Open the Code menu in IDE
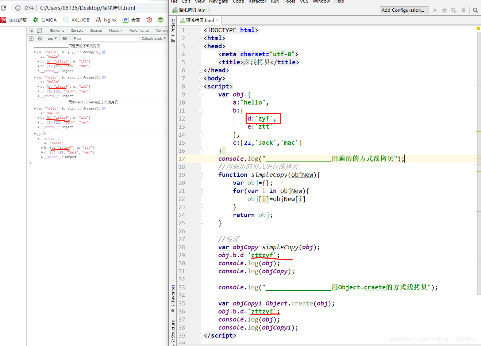 click(x=238, y=1)
